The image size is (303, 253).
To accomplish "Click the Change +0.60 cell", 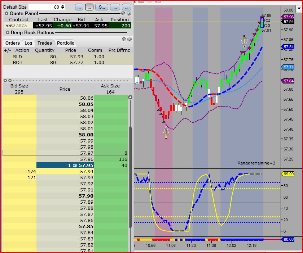I will pyautogui.click(x=62, y=26).
